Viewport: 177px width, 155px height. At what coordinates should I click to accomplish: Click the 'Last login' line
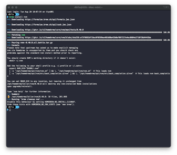[30, 12]
